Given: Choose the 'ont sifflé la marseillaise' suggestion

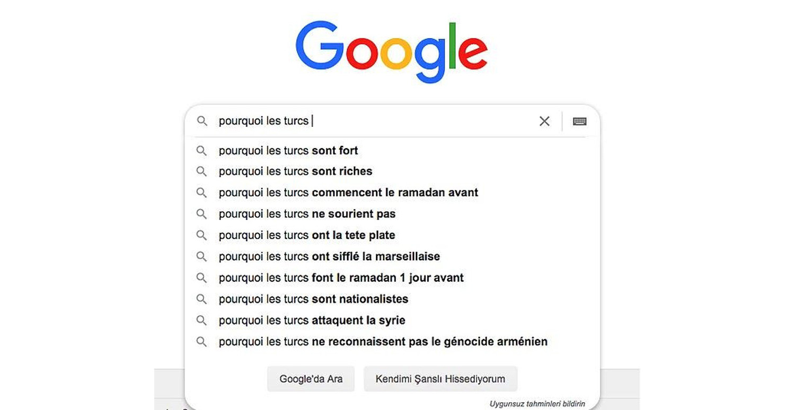Looking at the screenshot, I should [x=329, y=257].
